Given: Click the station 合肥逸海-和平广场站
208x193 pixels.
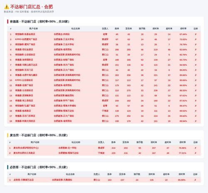Looking at the screenshot, I should 64,100.
